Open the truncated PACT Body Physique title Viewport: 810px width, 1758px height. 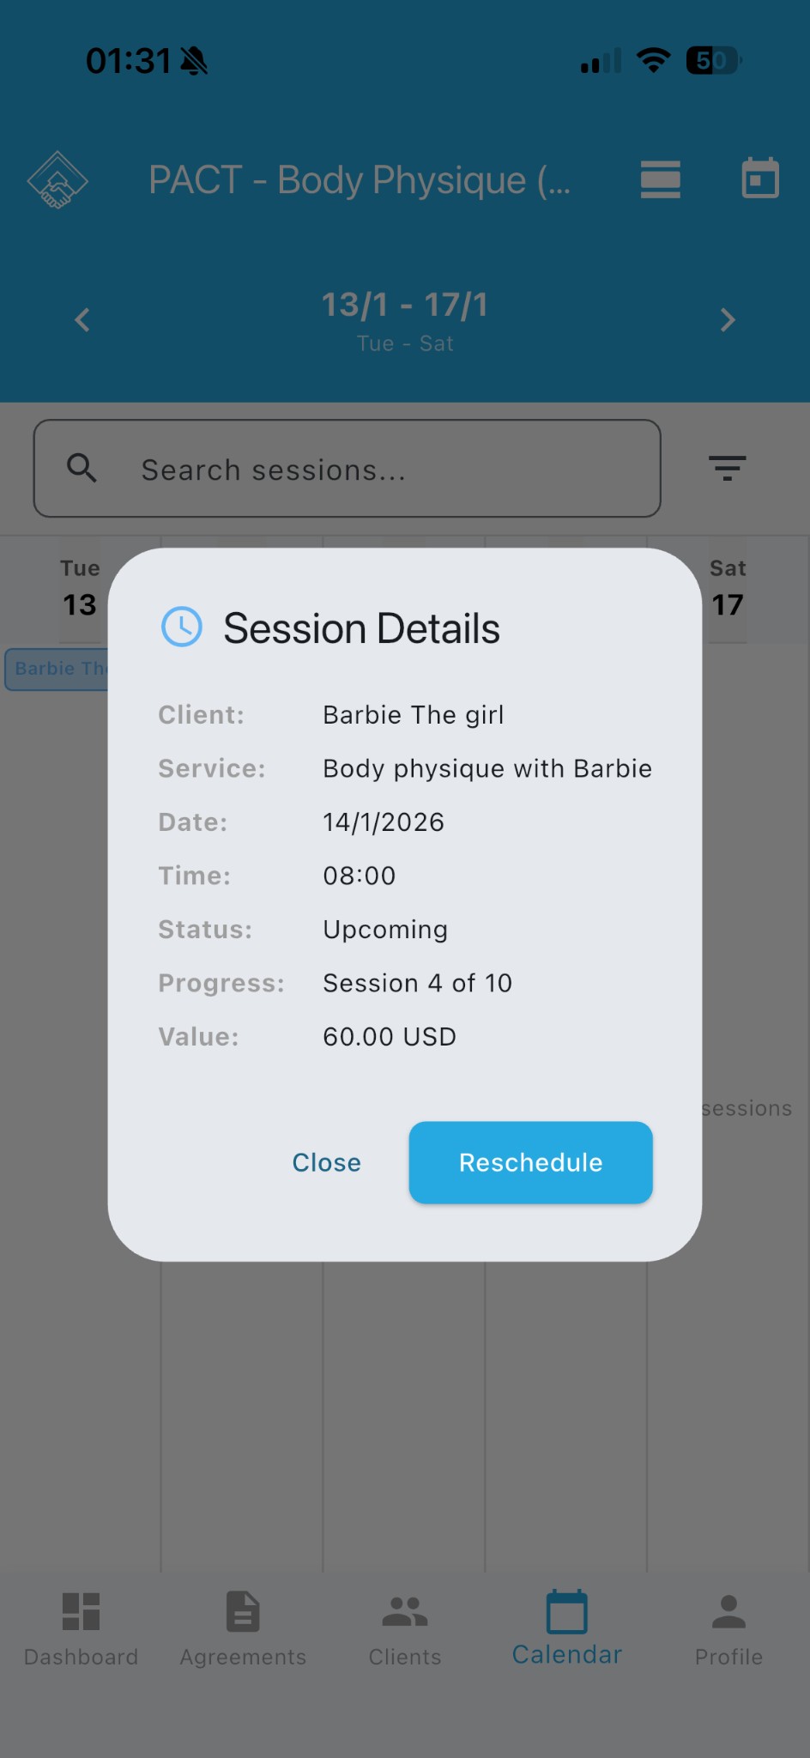[x=360, y=179]
